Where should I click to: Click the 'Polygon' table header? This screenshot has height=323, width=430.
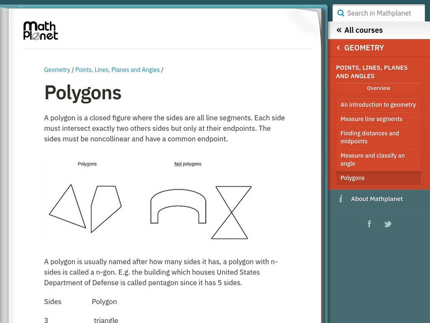coord(104,301)
